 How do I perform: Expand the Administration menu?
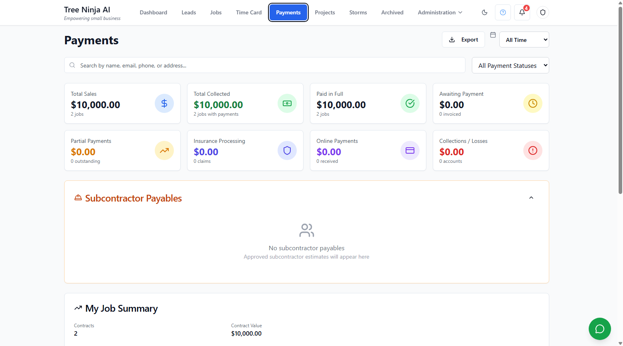pyautogui.click(x=440, y=12)
